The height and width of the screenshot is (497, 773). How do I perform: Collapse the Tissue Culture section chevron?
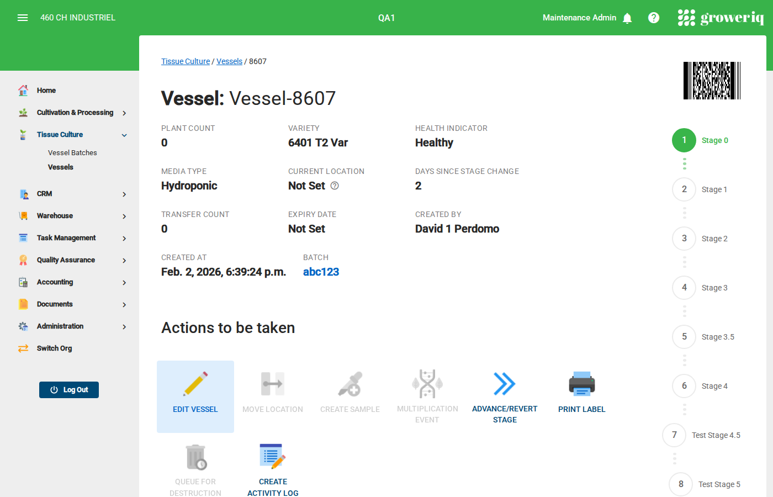tap(124, 135)
